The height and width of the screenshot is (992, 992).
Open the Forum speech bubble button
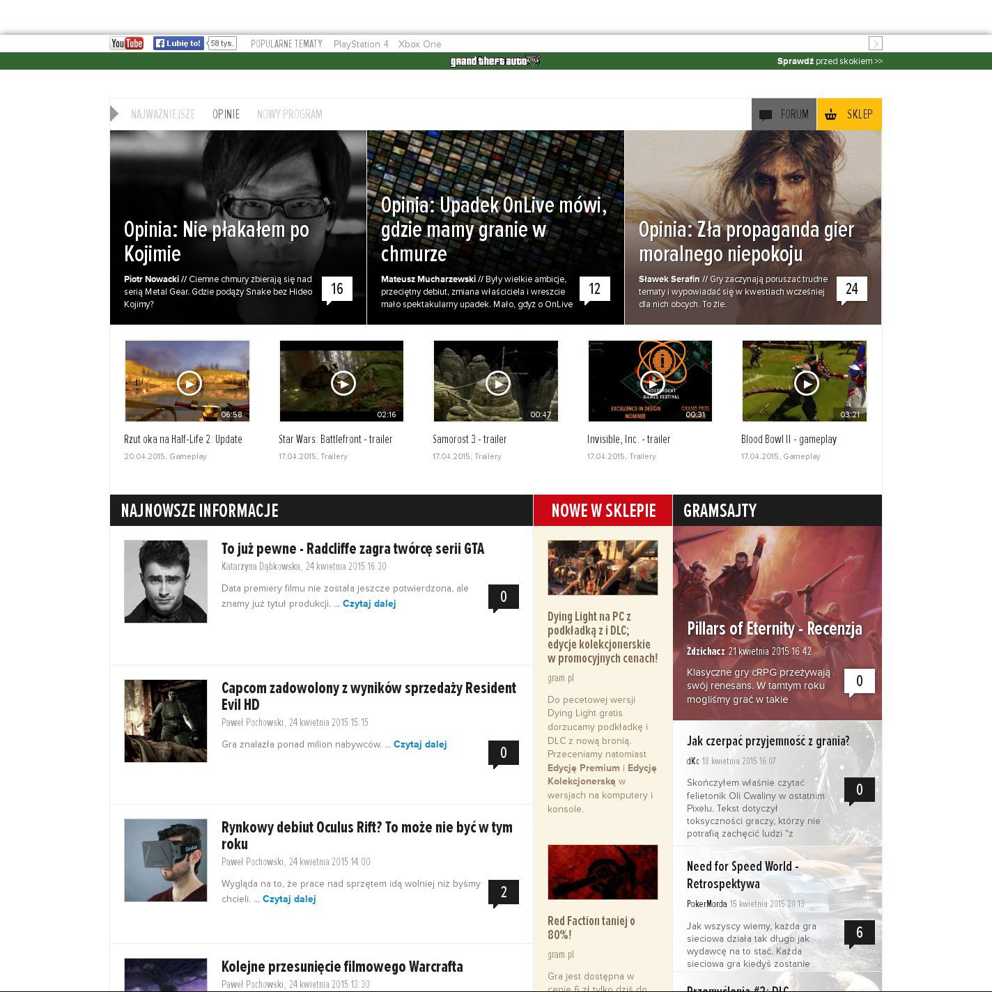coord(784,114)
